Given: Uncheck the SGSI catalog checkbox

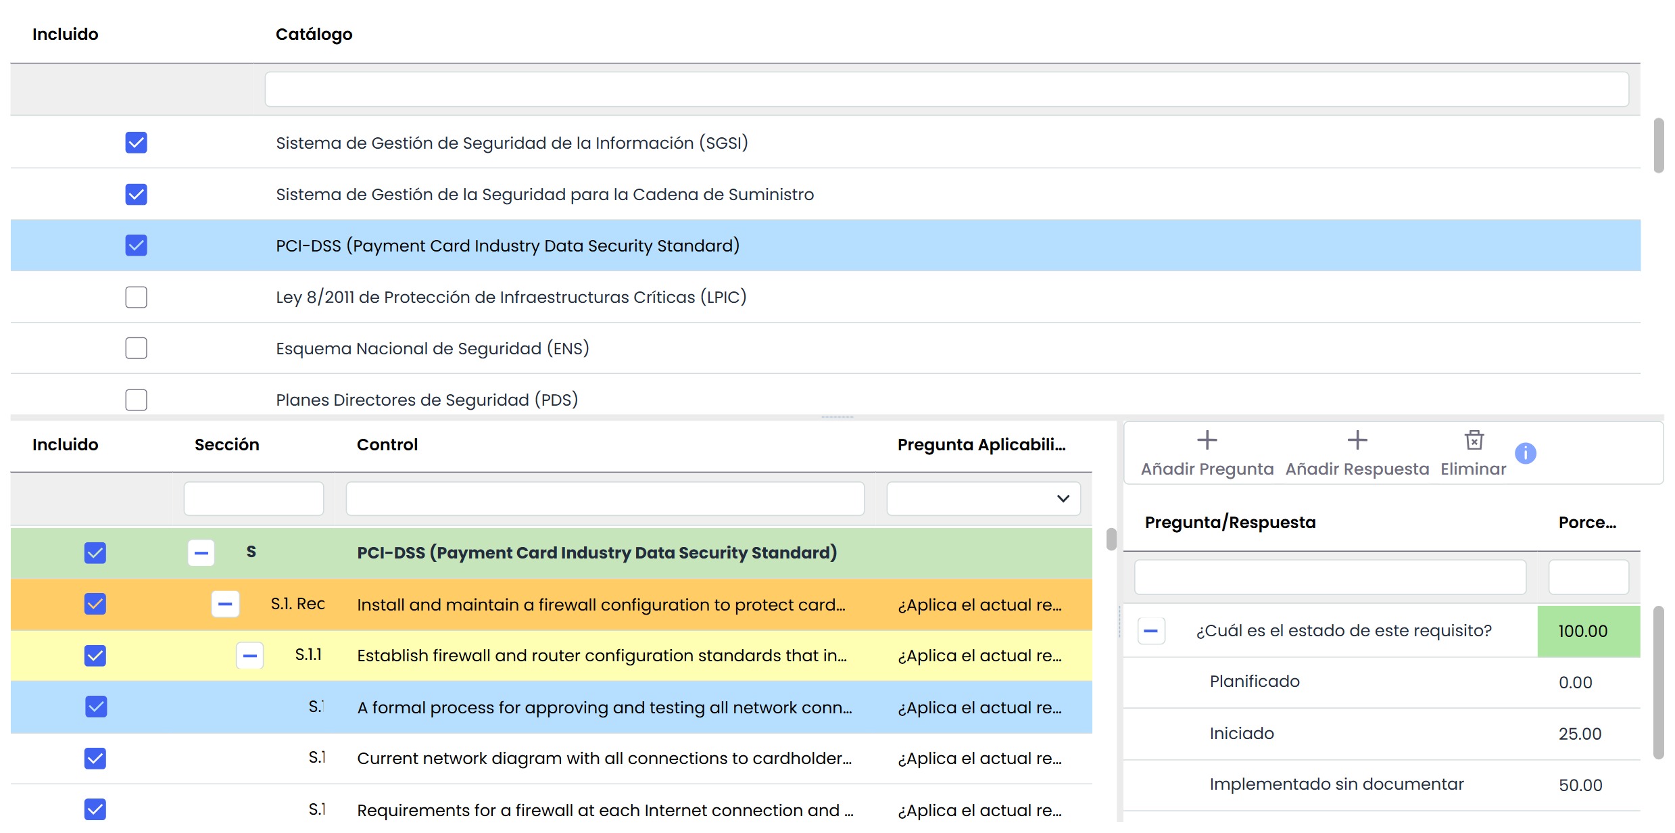Looking at the screenshot, I should 136,143.
